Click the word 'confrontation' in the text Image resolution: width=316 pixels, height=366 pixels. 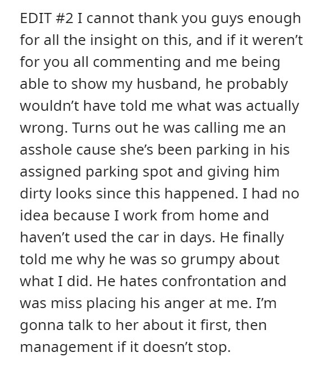point(209,281)
